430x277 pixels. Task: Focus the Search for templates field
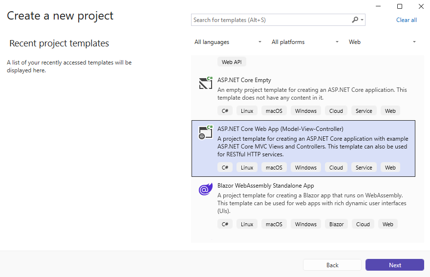click(271, 20)
